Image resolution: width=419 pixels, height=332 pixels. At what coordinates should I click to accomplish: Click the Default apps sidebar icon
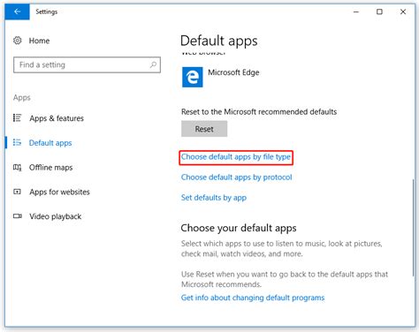tap(17, 143)
